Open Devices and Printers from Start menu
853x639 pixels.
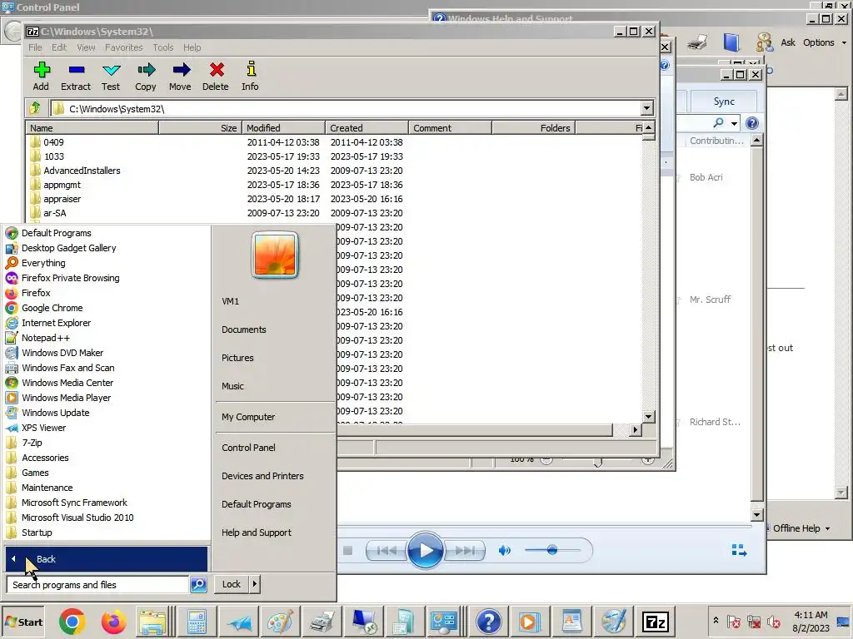click(262, 476)
